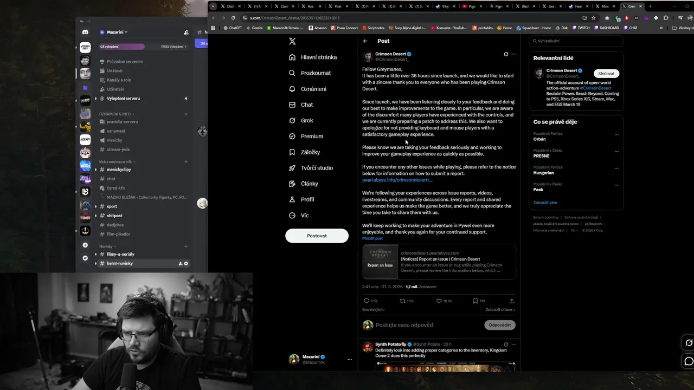Go back with arrow next to Post
Screen dimensions: 694x390
pyautogui.click(x=365, y=41)
